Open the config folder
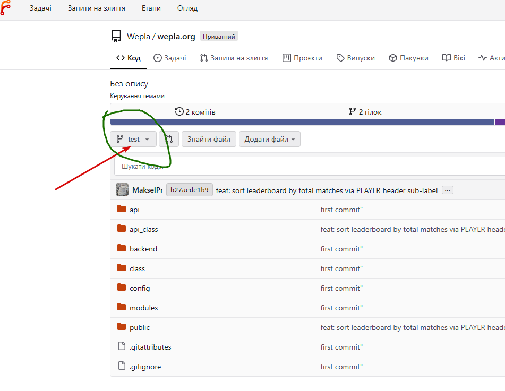The height and width of the screenshot is (391, 505). tap(140, 288)
